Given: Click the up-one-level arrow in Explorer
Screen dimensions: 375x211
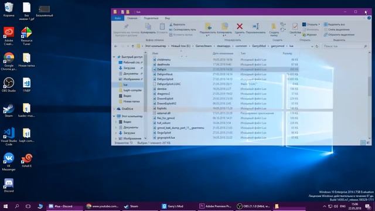Looking at the screenshot, I should pos(133,46).
